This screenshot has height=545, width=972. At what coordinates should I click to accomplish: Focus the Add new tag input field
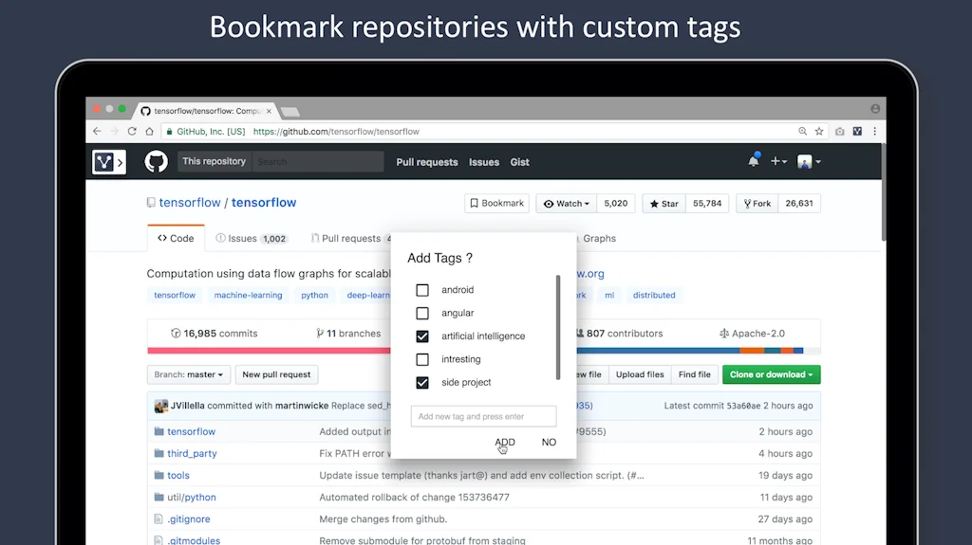pos(483,416)
